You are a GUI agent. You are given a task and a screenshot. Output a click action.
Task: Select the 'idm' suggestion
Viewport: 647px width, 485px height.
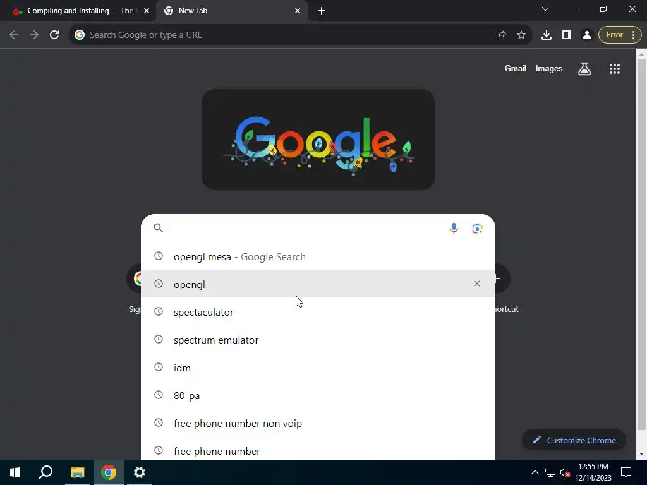[x=318, y=368]
